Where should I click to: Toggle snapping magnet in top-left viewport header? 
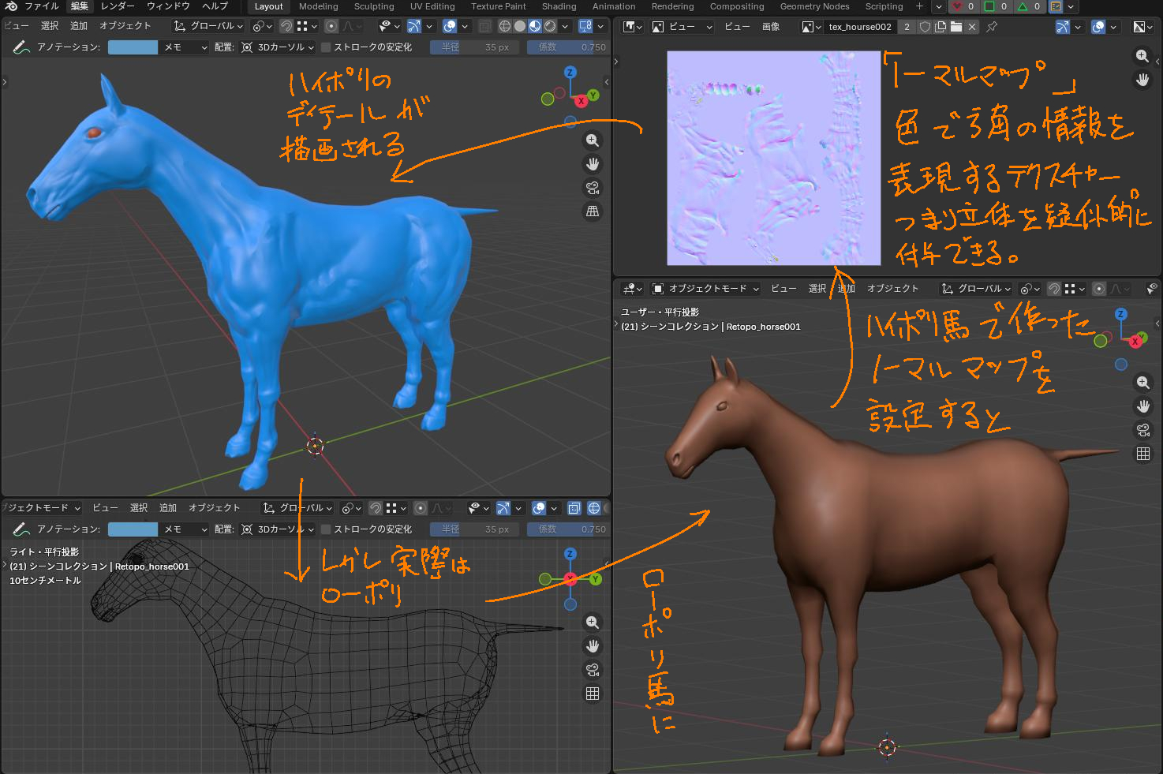tap(286, 26)
